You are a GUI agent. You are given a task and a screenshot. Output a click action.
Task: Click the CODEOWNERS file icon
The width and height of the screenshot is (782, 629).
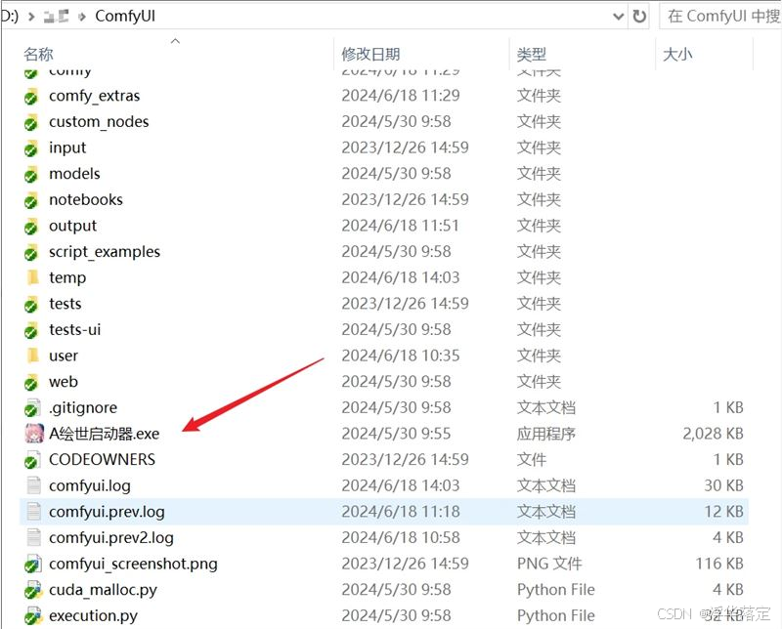(32, 459)
